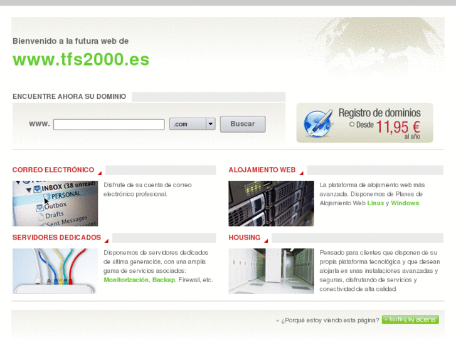Click the red arrow next to Housing
This screenshot has width=456, height=341.
[x=266, y=241]
